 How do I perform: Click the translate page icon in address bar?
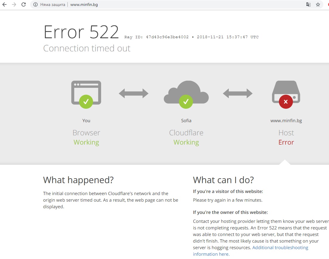coord(308,4)
